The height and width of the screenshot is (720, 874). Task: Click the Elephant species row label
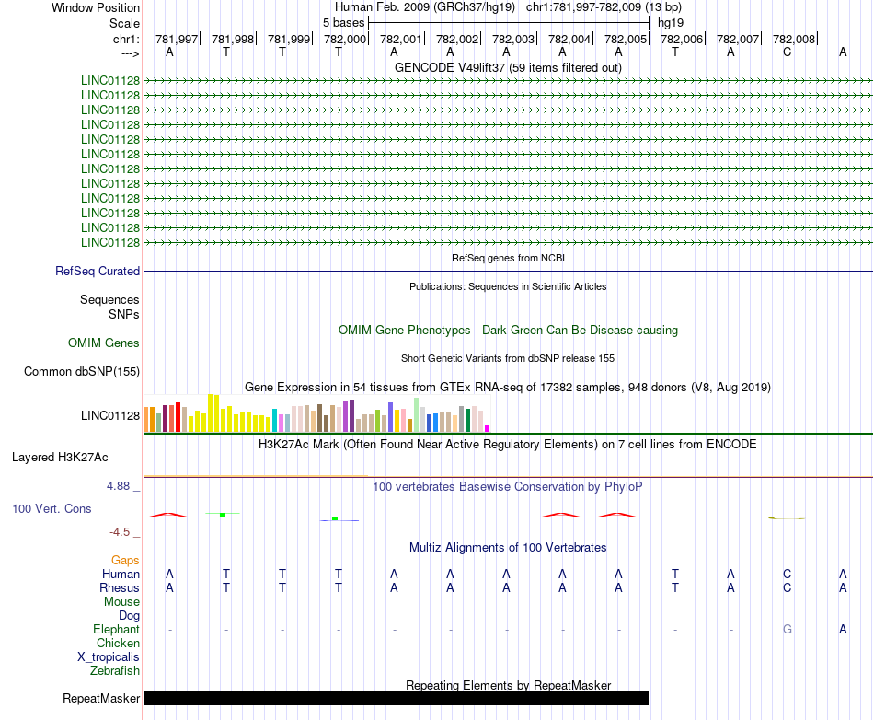click(x=117, y=629)
